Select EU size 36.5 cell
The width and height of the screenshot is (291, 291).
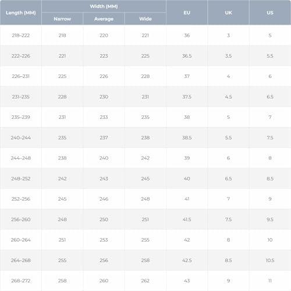point(187,56)
